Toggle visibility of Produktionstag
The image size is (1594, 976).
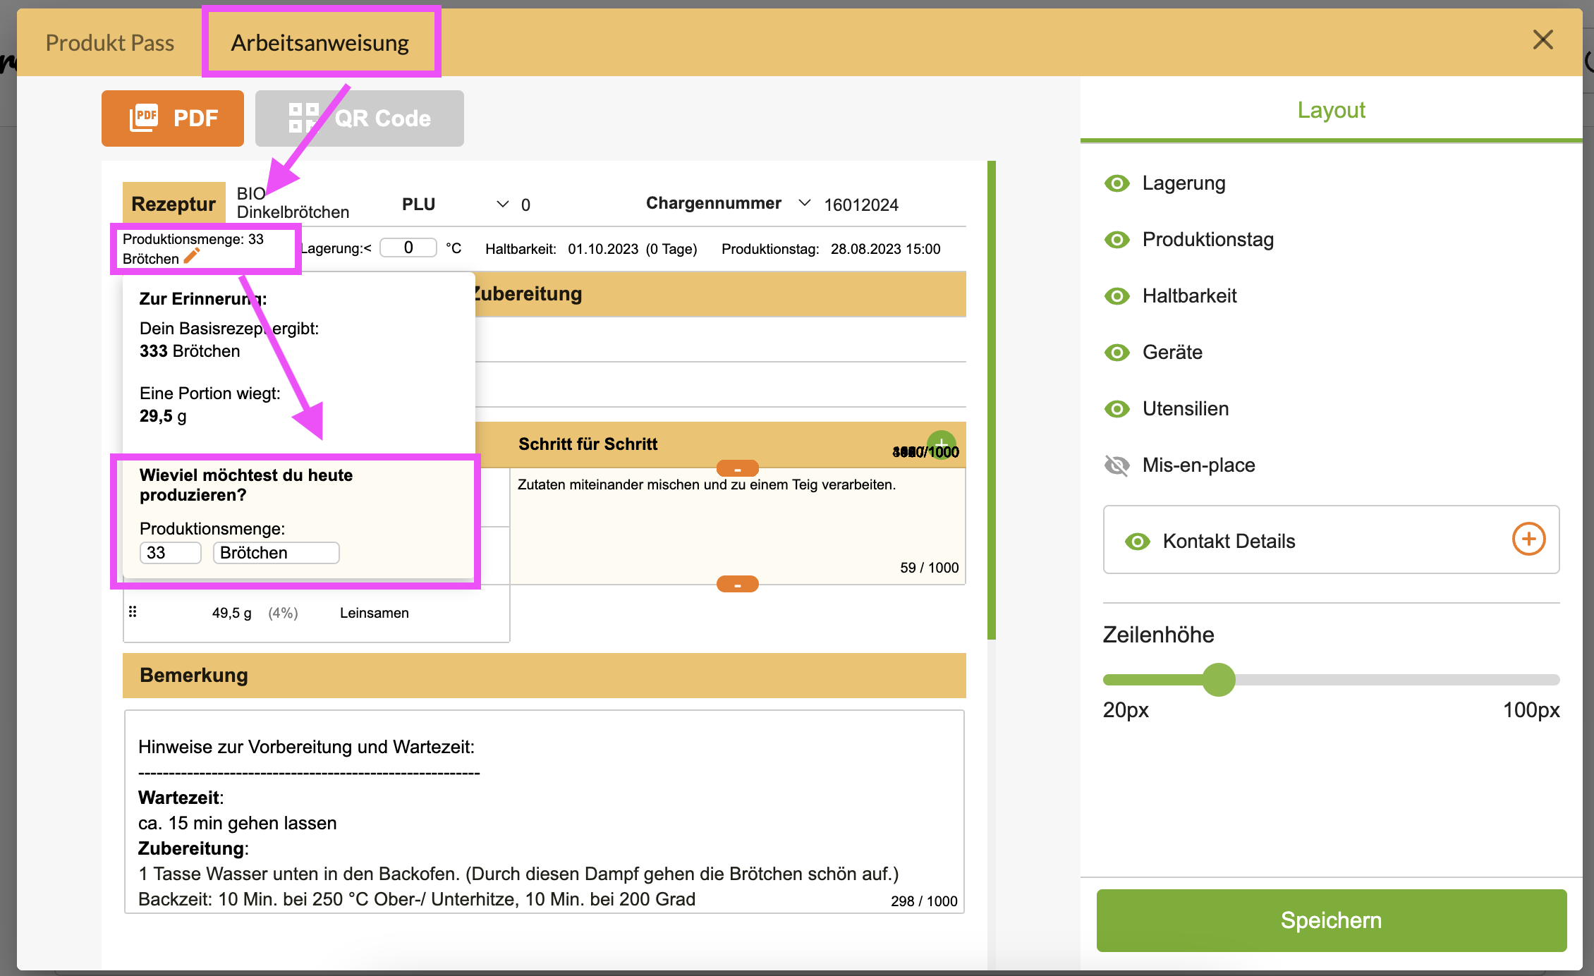(x=1117, y=240)
